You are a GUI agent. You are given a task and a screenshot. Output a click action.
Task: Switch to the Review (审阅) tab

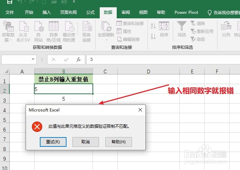126,12
